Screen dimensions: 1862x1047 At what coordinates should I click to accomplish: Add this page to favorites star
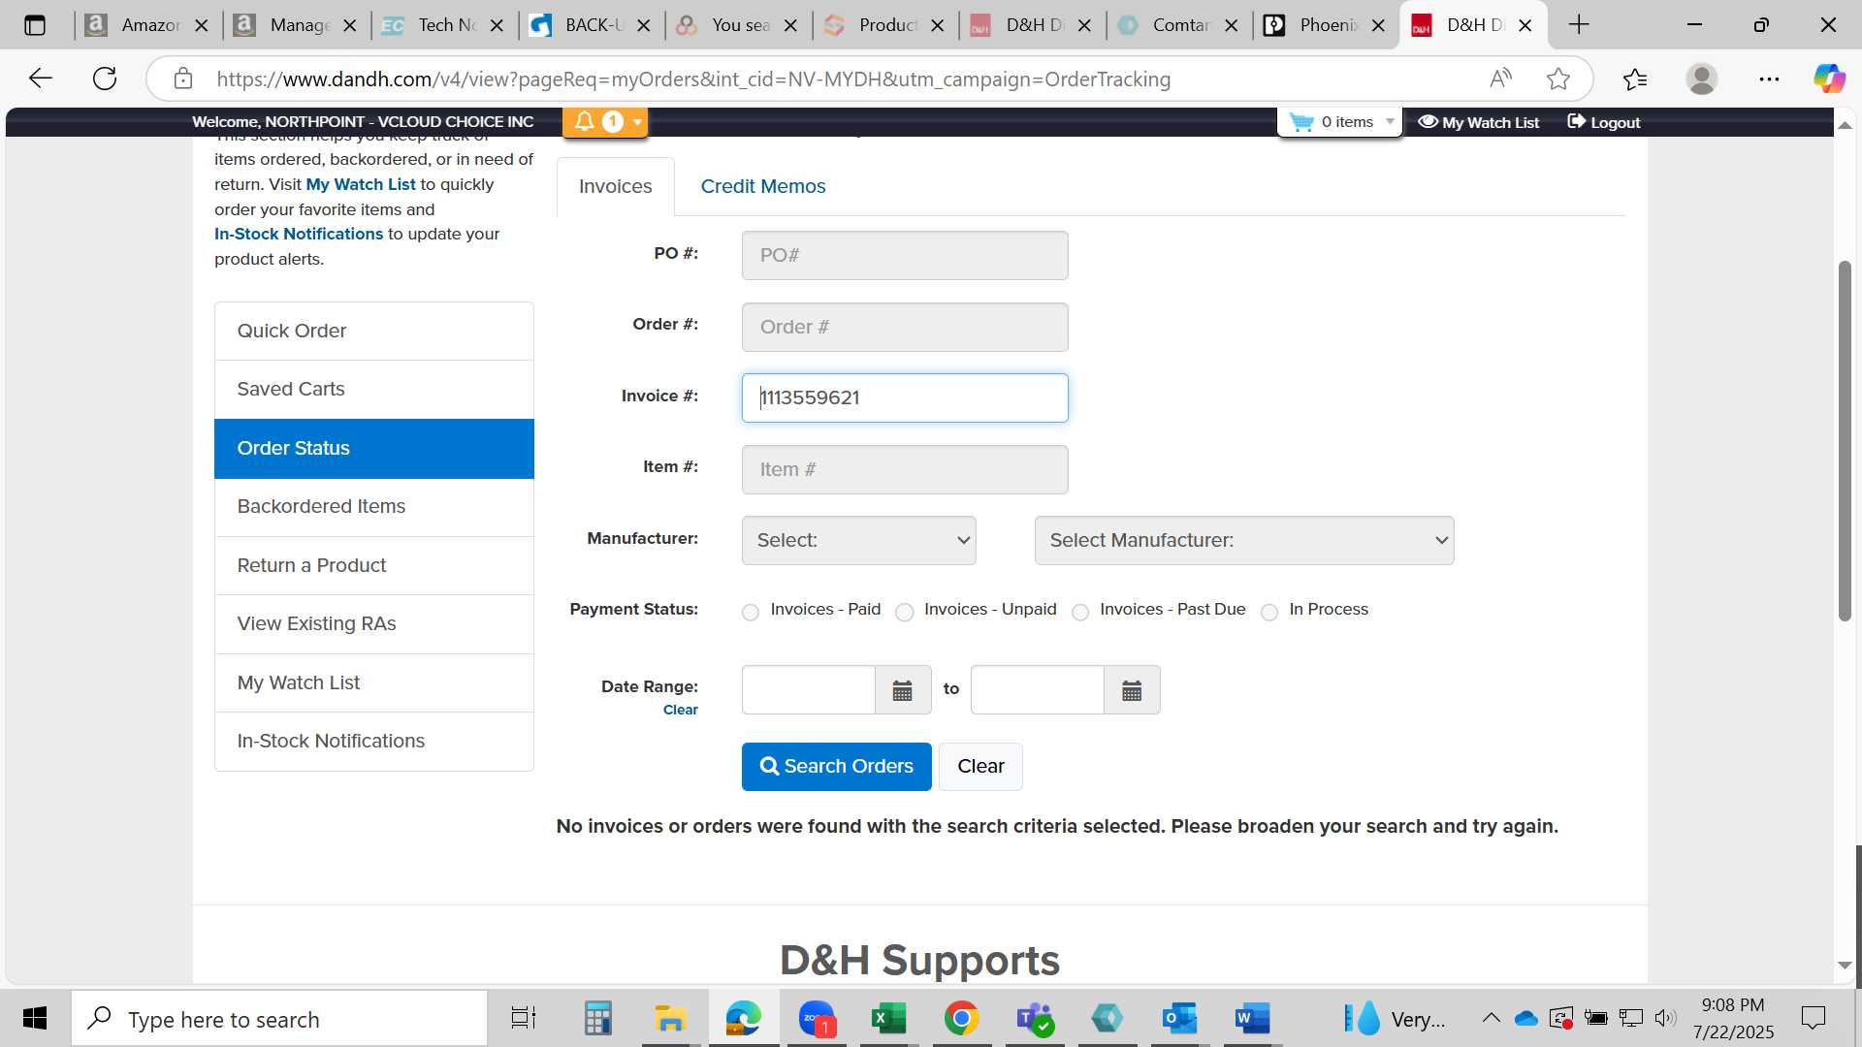tap(1558, 79)
